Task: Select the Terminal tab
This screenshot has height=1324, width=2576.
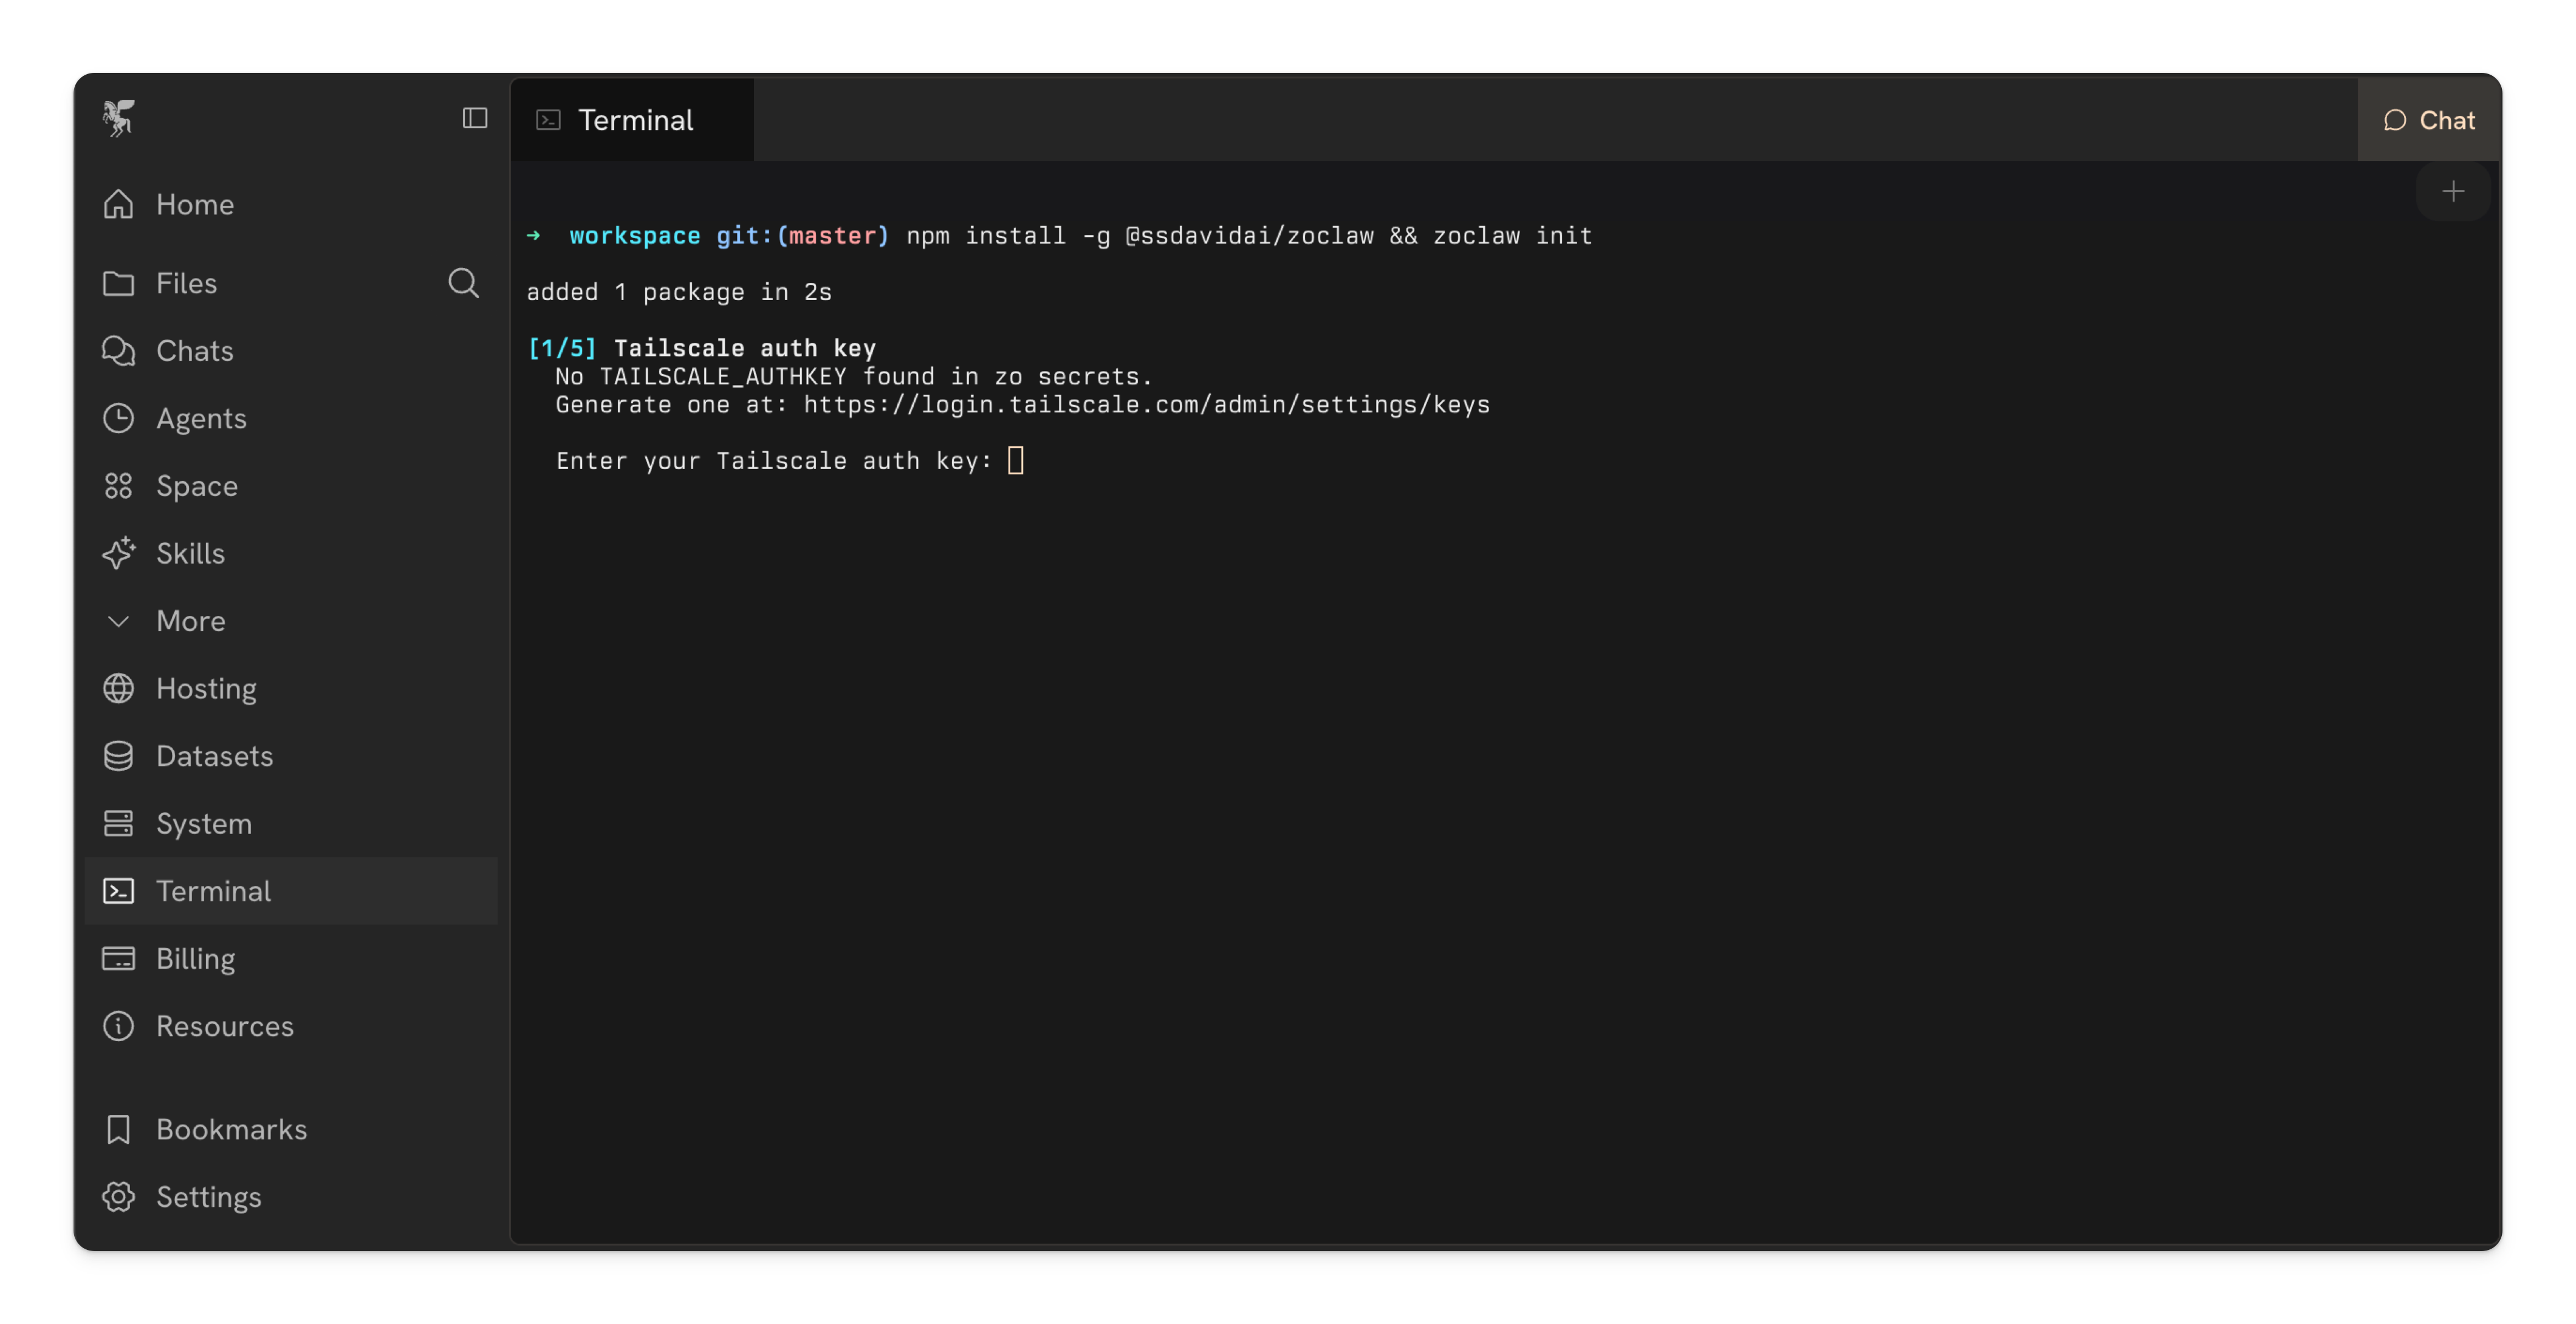Action: tap(633, 120)
